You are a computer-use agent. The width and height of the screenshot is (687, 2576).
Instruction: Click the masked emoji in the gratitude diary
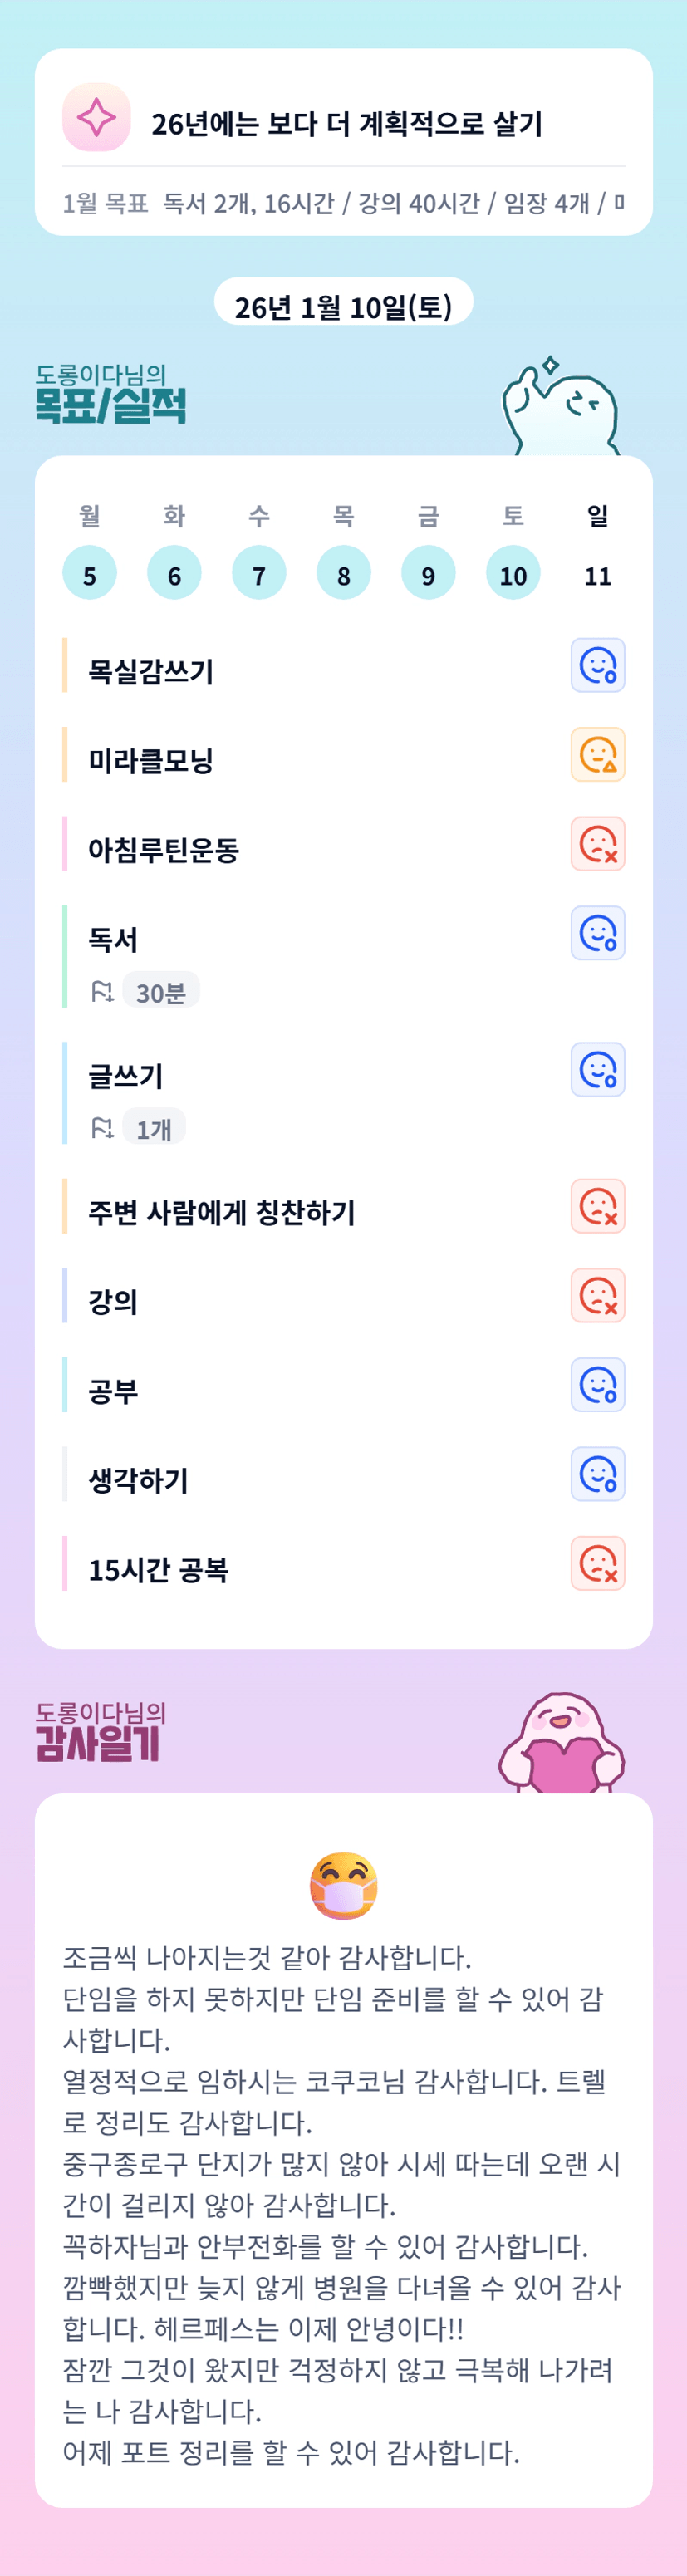(x=344, y=1885)
